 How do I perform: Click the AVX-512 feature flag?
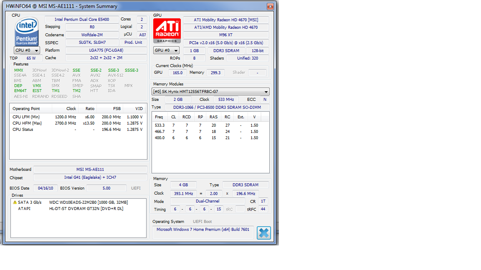click(116, 75)
